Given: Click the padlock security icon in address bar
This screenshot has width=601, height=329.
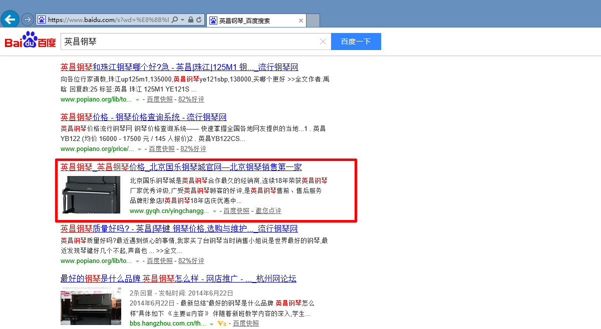Looking at the screenshot, I should click(190, 20).
